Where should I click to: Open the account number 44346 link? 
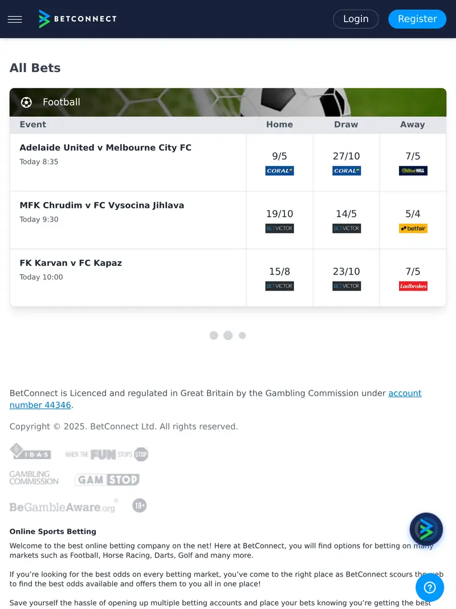405,393
